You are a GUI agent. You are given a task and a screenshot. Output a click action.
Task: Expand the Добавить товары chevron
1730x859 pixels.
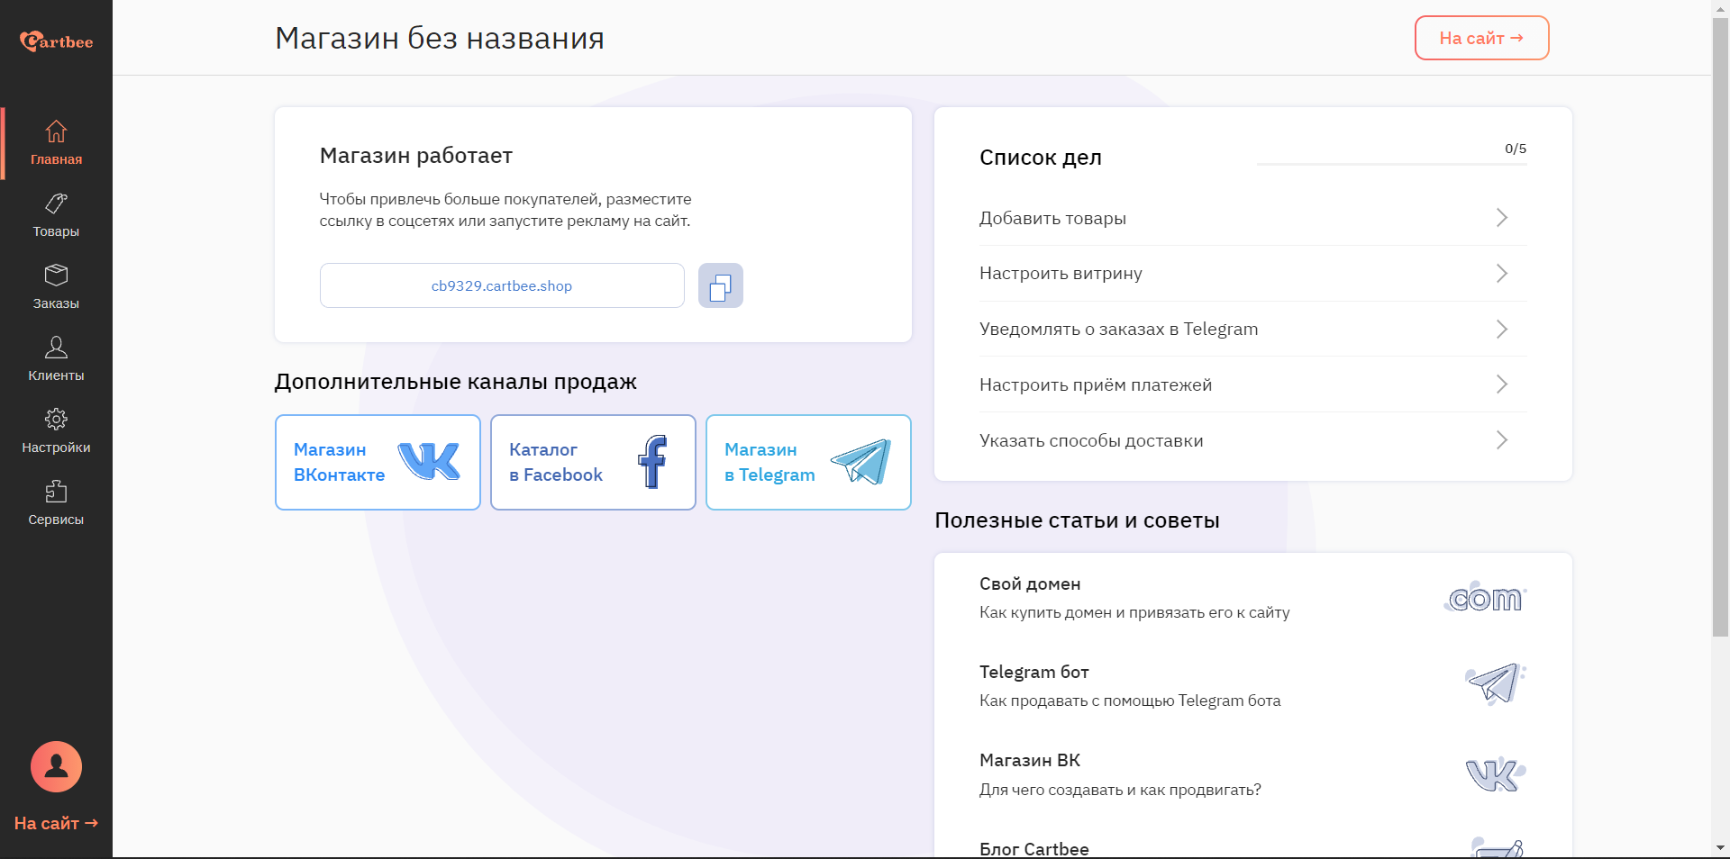click(x=1502, y=218)
